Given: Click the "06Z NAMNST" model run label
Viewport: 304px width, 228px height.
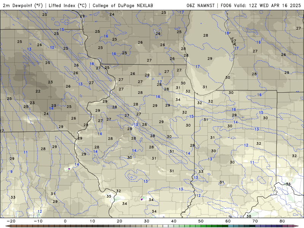Looking at the screenshot, I should [201, 5].
